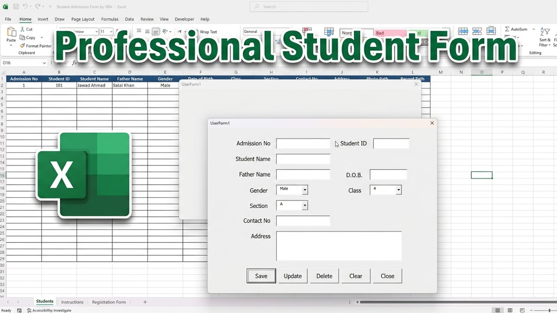Click the Redo arrow icon
The width and height of the screenshot is (557, 313).
point(37,7)
